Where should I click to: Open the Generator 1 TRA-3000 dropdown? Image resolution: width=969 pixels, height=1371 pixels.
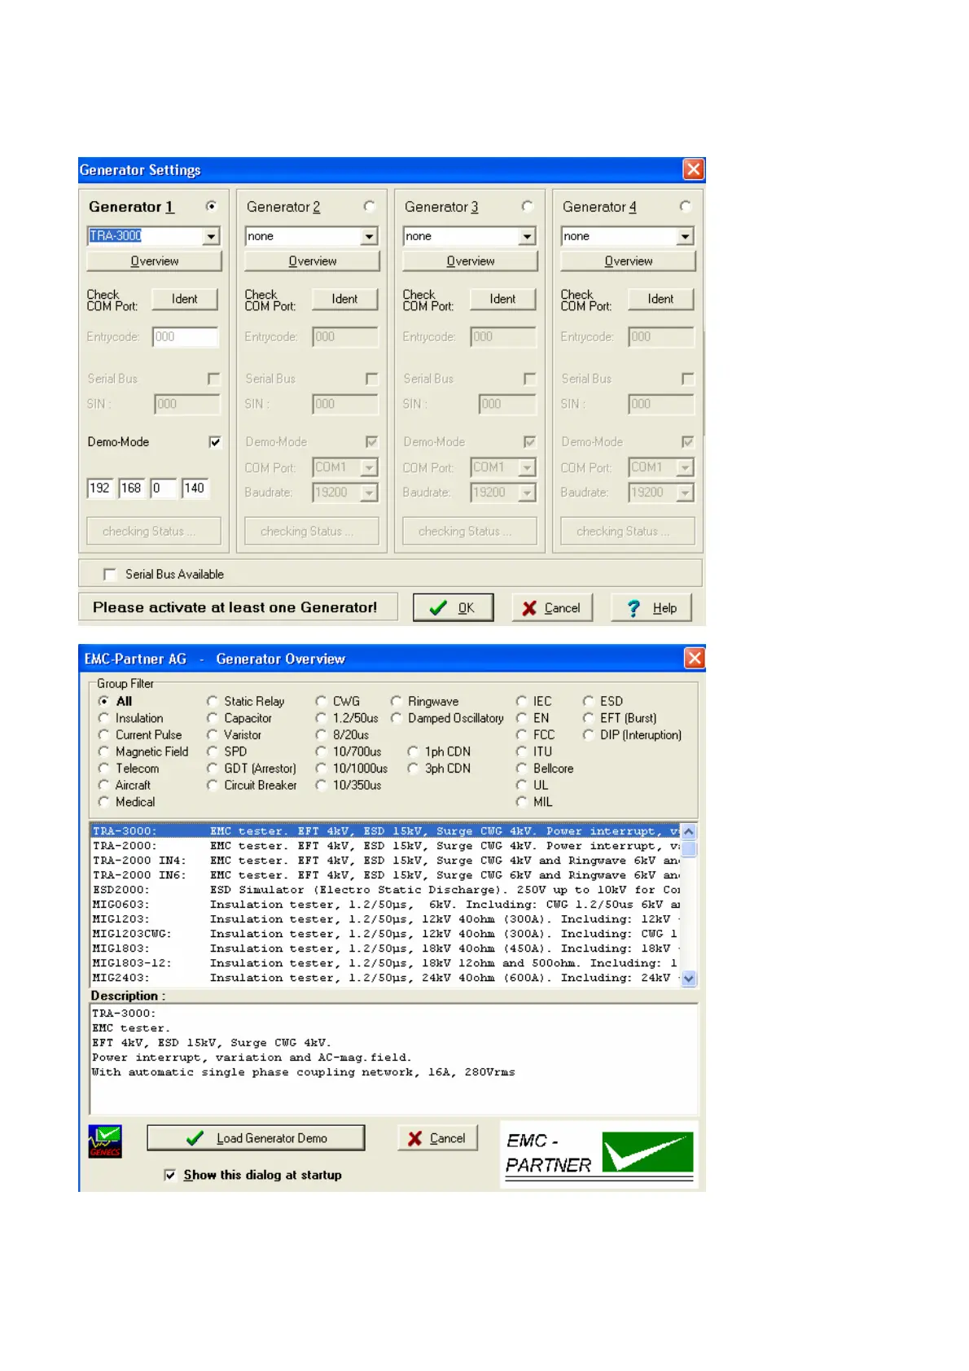[x=212, y=236]
